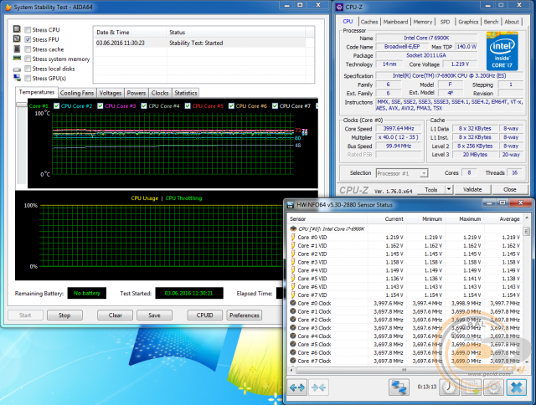Image resolution: width=536 pixels, height=405 pixels.
Task: Reset HWiNFO timer with clock icon
Action: pos(449,387)
